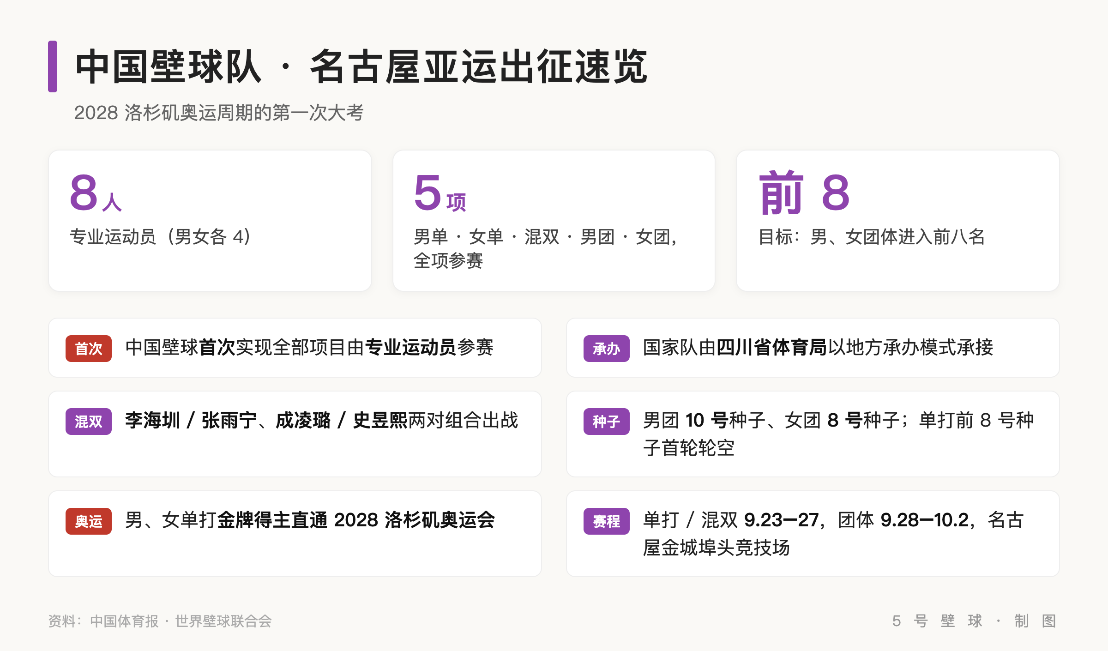Viewport: 1108px width, 651px height.
Task: Click the text 金牌得主直通 2028 洛杉矶奥运会
Action: (x=356, y=520)
